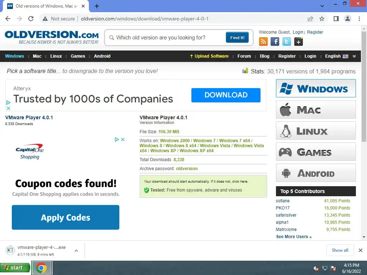Open the Twitter social icon
Image resolution: width=367 pixels, height=275 pixels.
click(286, 42)
